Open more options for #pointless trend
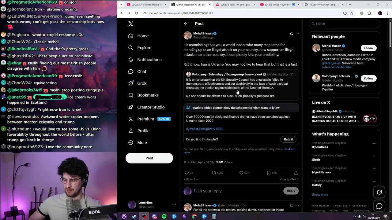The height and width of the screenshot is (220, 392). 375,143
